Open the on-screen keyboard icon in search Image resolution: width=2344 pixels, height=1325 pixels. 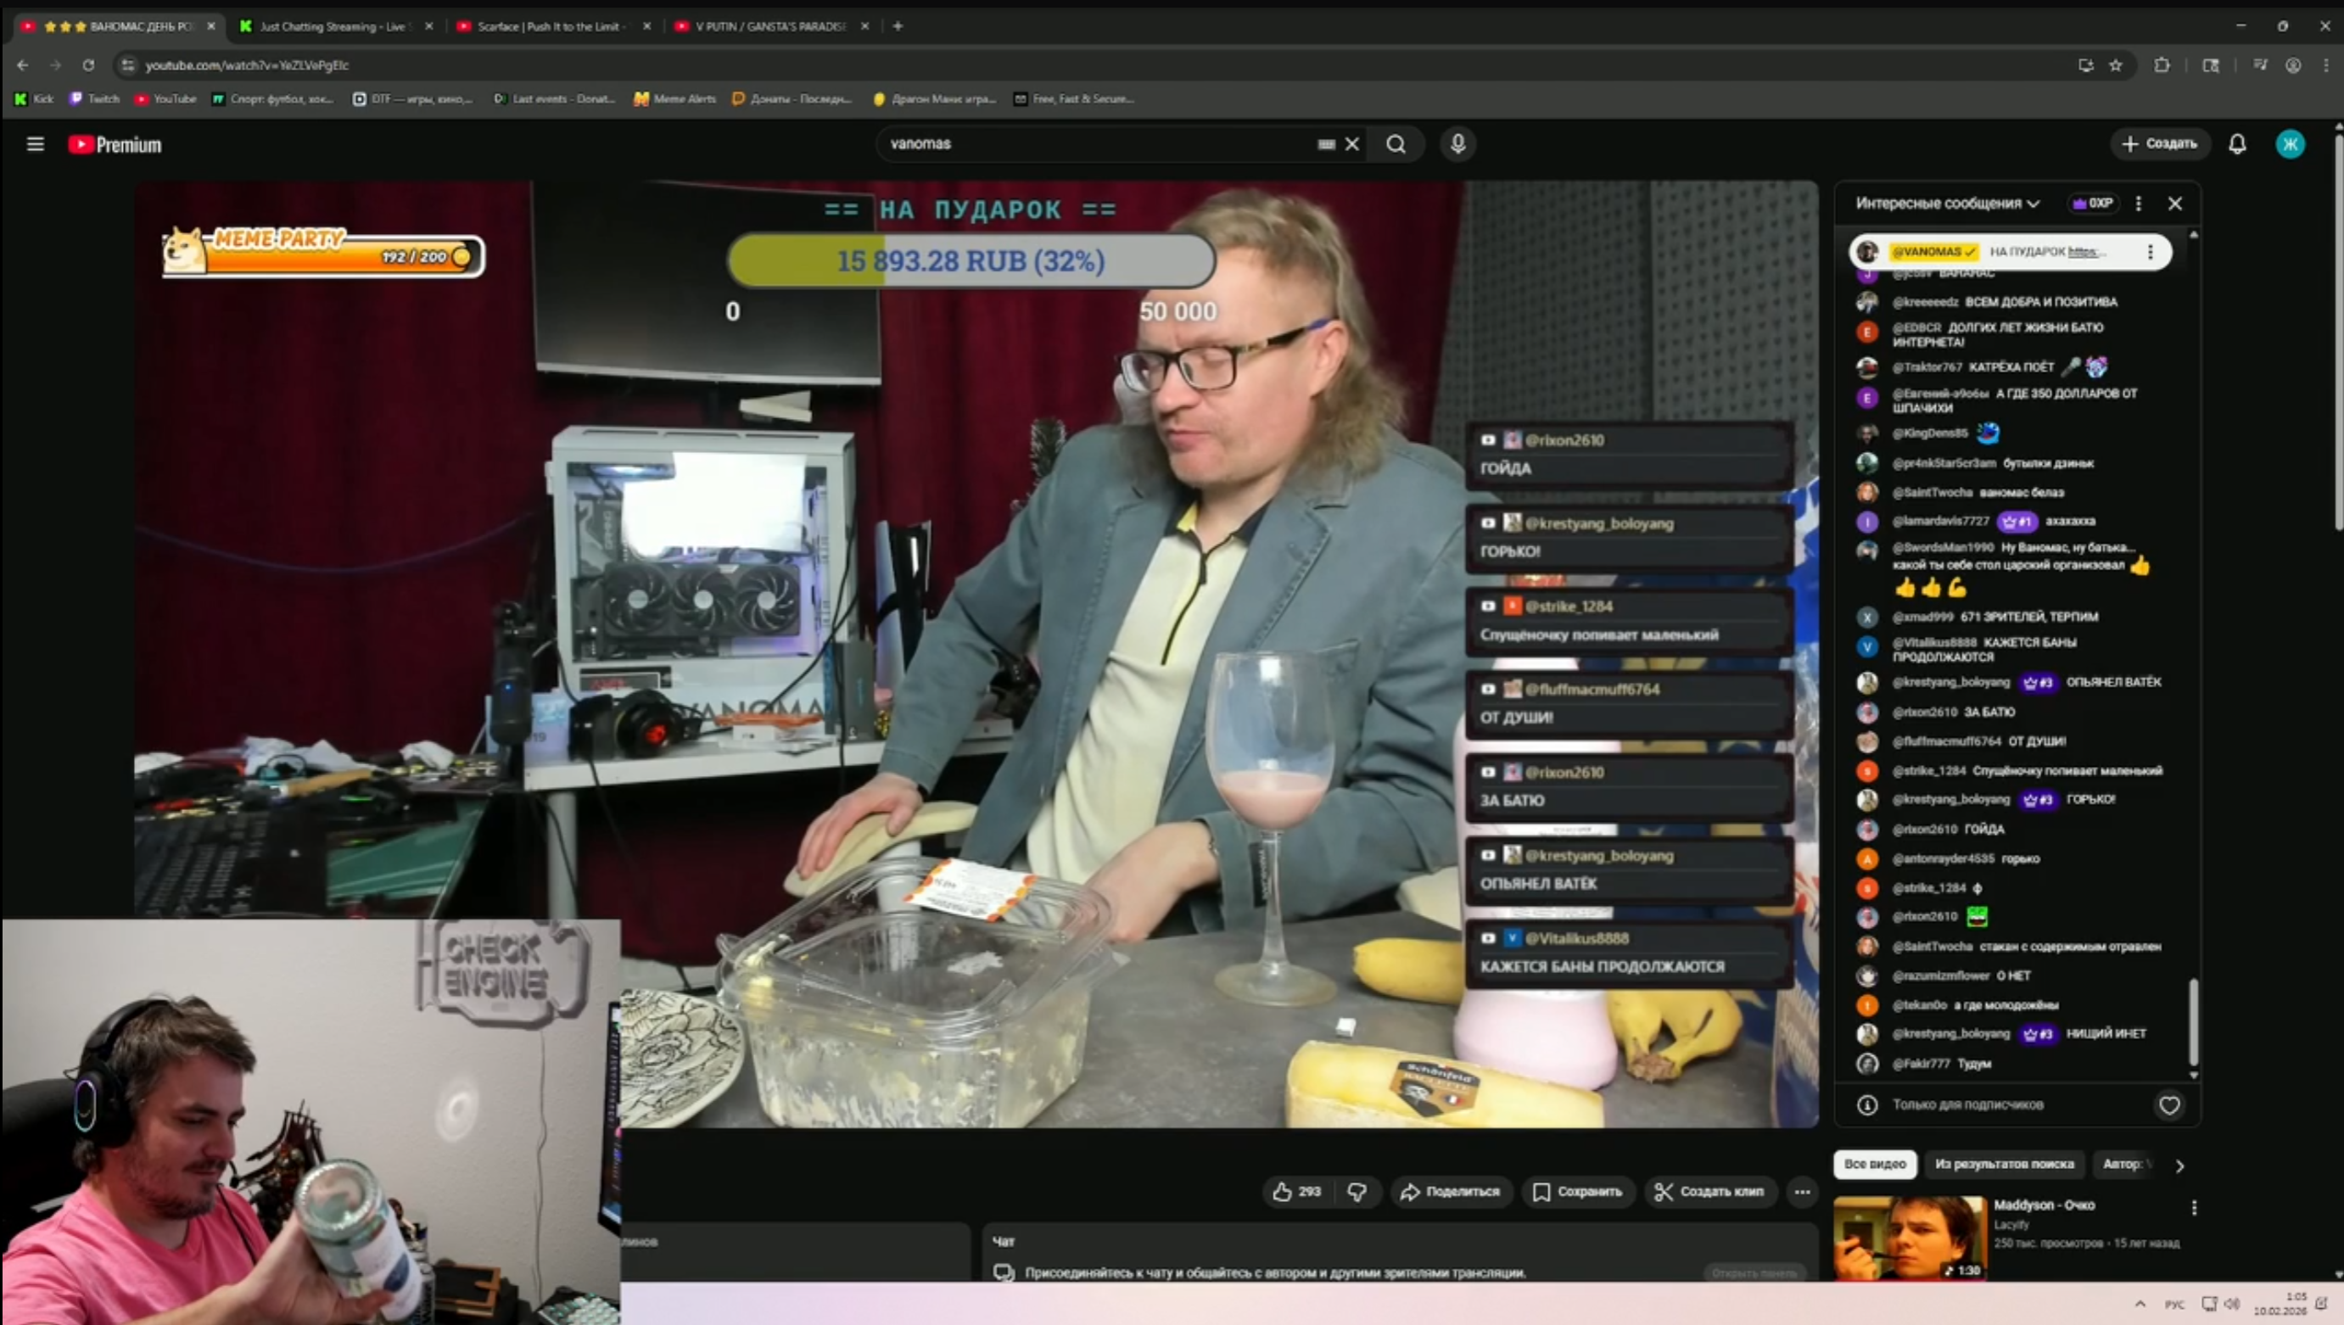click(x=1326, y=144)
